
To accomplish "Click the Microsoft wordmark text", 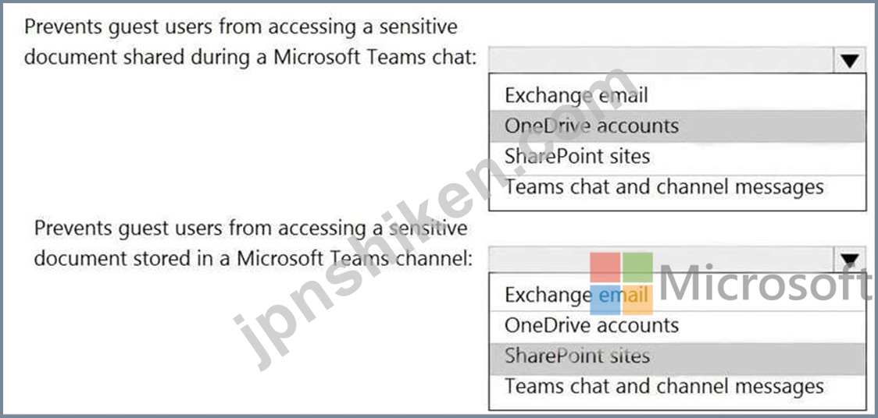I will (765, 283).
